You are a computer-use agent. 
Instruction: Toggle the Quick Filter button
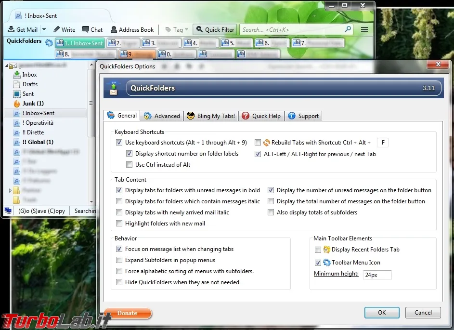(215, 29)
